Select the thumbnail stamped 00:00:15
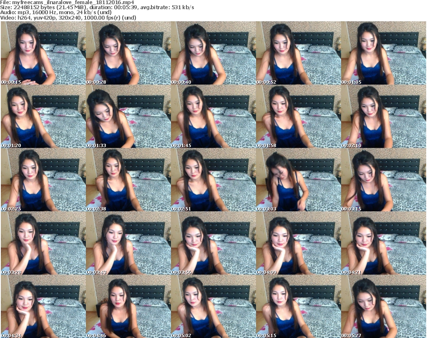 click(x=43, y=53)
